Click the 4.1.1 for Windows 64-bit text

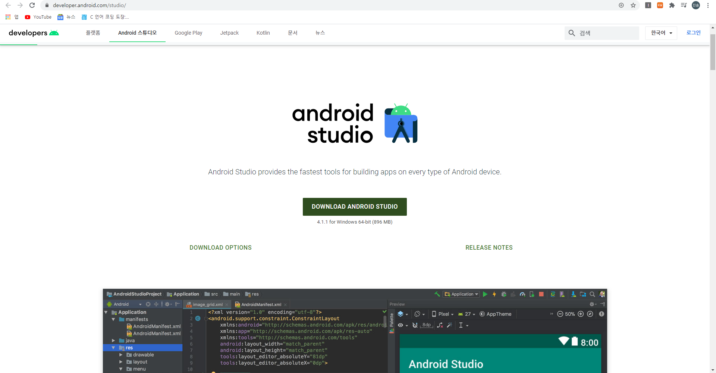coord(355,222)
